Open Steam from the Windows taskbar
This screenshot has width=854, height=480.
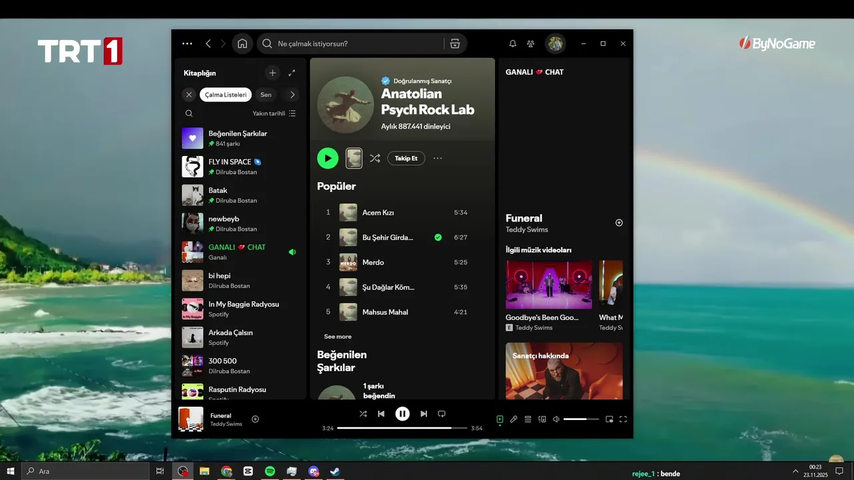point(336,471)
